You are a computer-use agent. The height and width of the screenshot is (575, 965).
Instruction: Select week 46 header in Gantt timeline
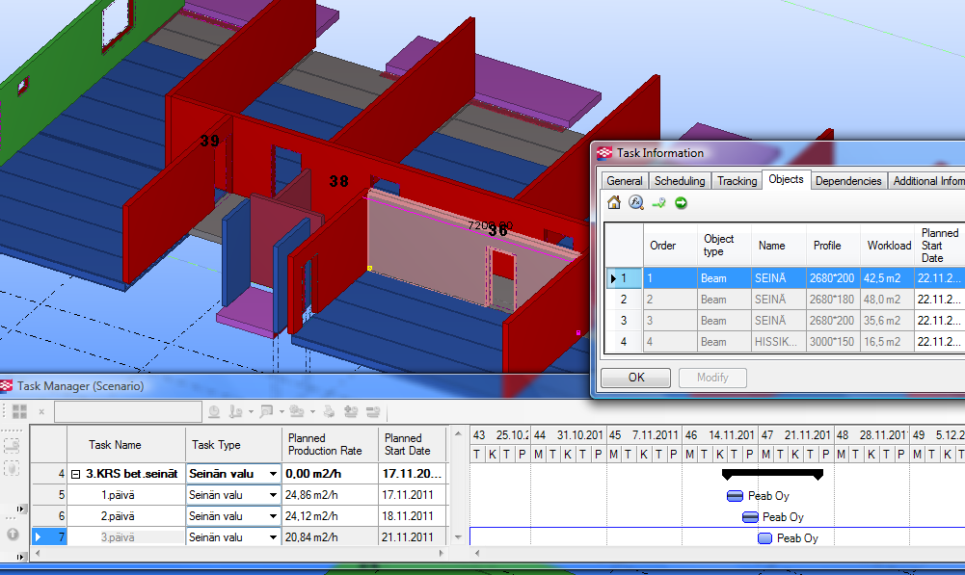point(719,434)
